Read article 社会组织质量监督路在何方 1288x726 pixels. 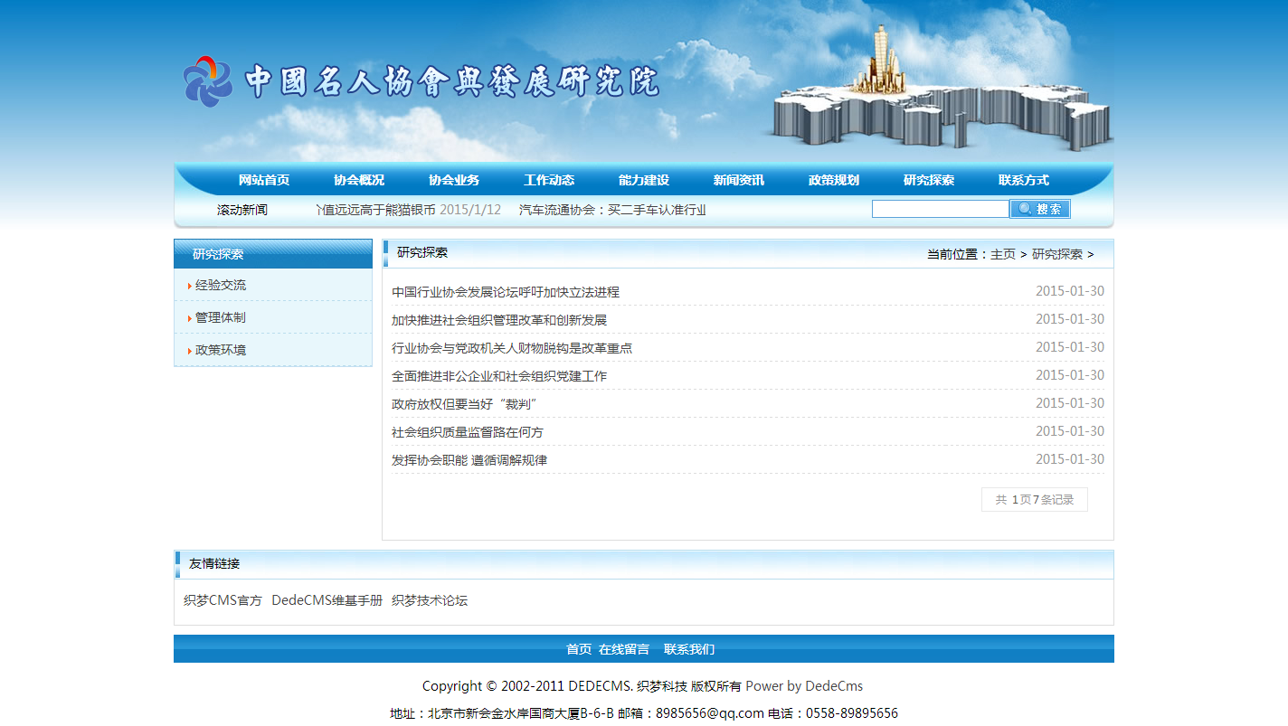coord(468,432)
